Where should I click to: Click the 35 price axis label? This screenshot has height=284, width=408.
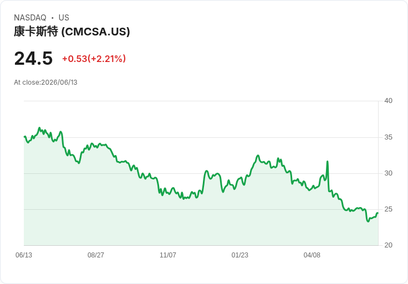(x=388, y=137)
